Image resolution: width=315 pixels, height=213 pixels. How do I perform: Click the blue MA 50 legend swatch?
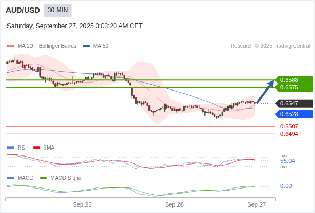[86, 46]
